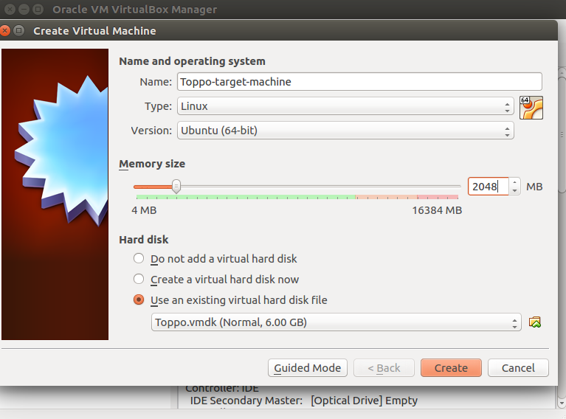Open the choose virtual hard disk file folder icon
The height and width of the screenshot is (419, 566).
(534, 322)
